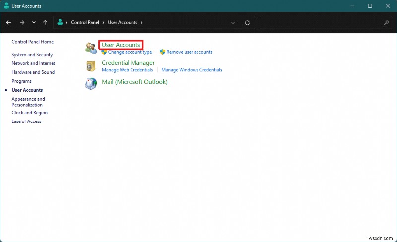Open recent locations dropdown chevron
Screen dimensions: 397x242
tap(34, 22)
